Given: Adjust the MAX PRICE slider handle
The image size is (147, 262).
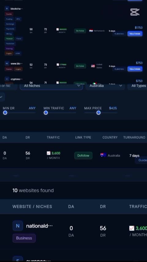Looking at the screenshot, I should click(x=99, y=113).
